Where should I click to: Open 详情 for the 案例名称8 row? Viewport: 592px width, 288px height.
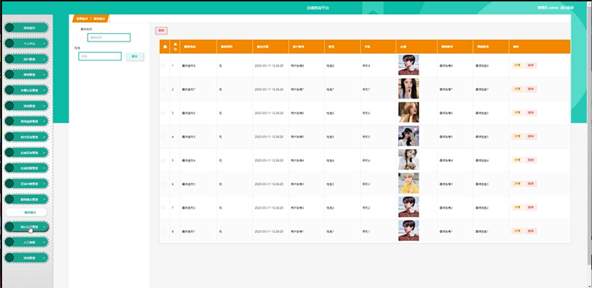tap(517, 65)
